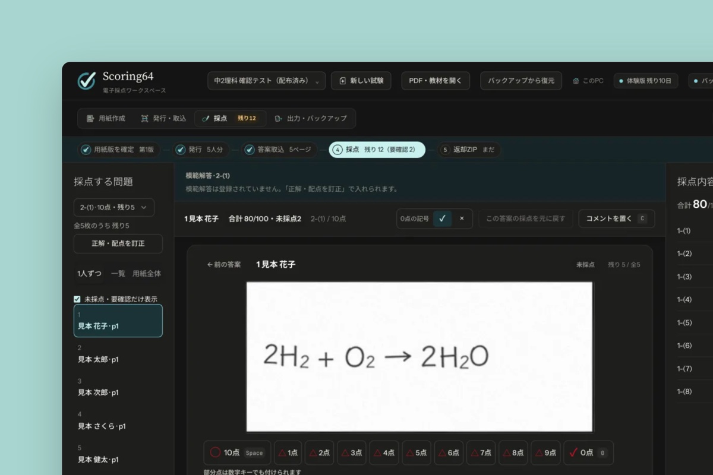
Task: Mark 0点 with check button
Action: tap(588, 452)
